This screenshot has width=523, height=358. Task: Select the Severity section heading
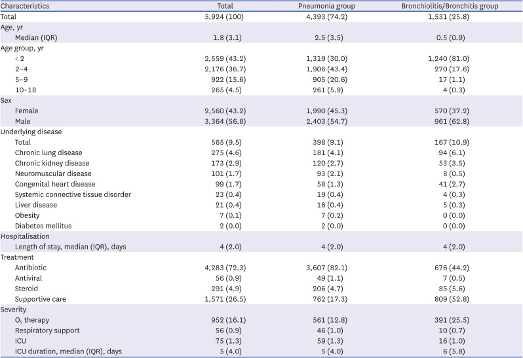coord(14,309)
